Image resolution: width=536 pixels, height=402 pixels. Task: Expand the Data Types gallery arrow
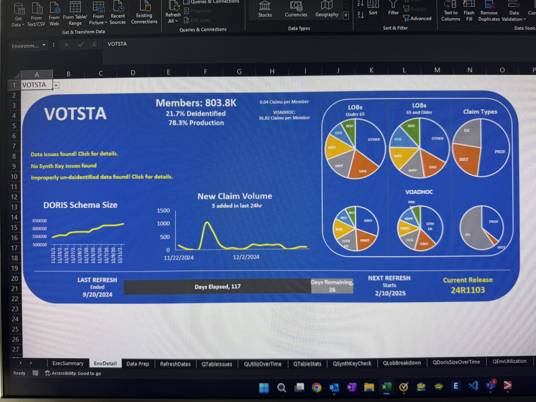tap(346, 16)
